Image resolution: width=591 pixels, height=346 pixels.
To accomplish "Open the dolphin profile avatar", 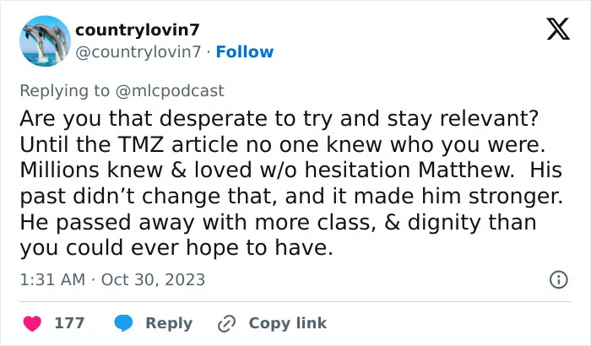I will click(x=45, y=41).
